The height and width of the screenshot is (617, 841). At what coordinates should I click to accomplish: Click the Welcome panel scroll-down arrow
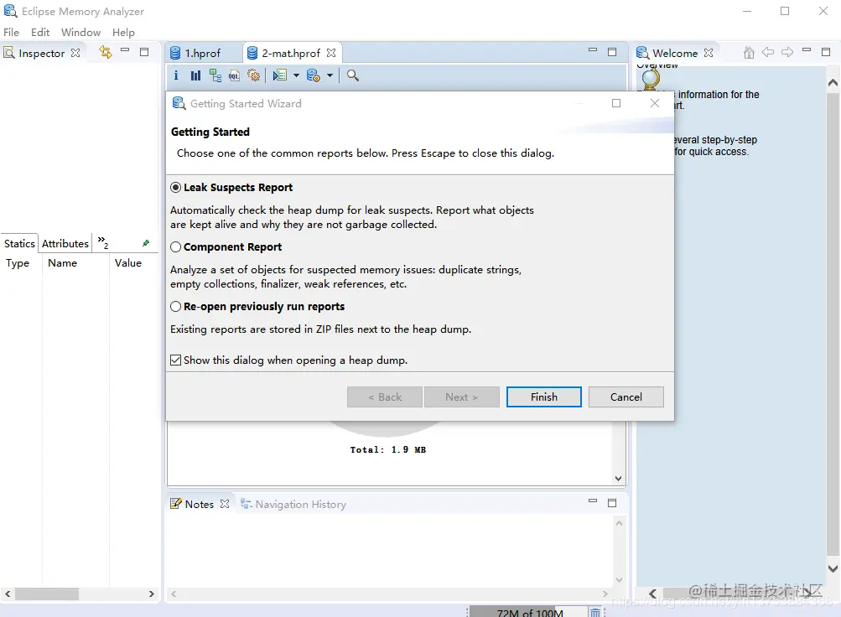point(833,568)
